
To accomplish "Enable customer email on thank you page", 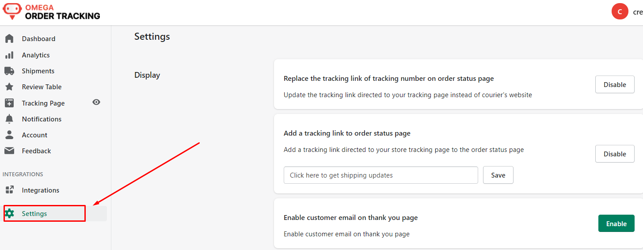I will pos(616,223).
